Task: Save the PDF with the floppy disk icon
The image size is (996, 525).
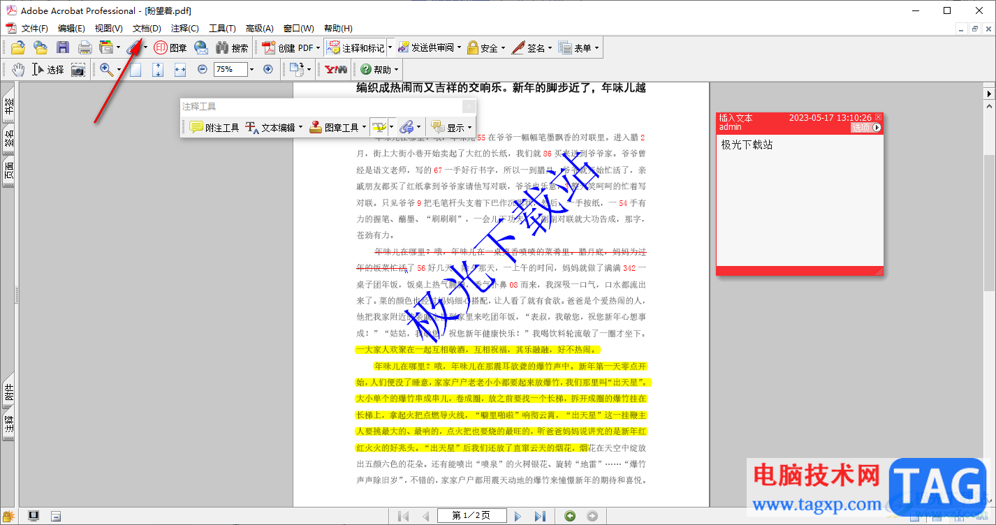Action: pyautogui.click(x=63, y=48)
